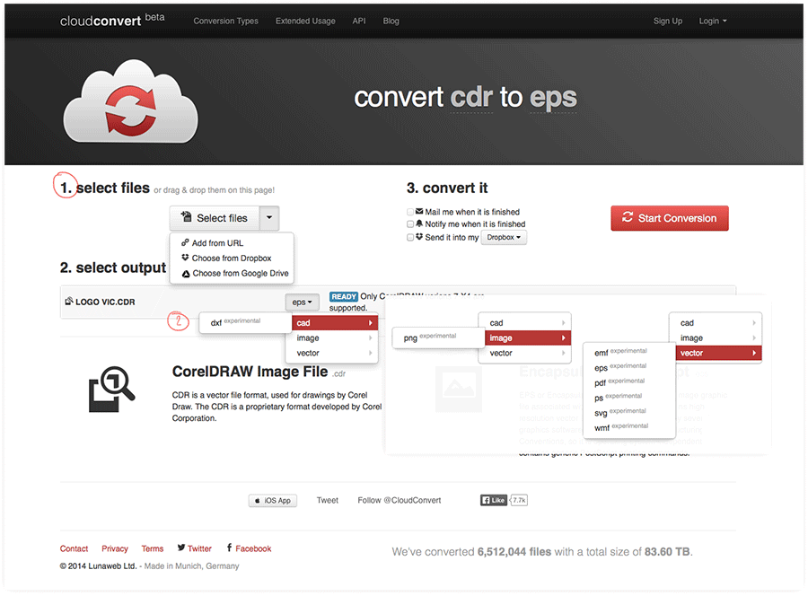Click the LOGO VIC.CDR file name
Screen dimensions: 808x596
pos(105,302)
